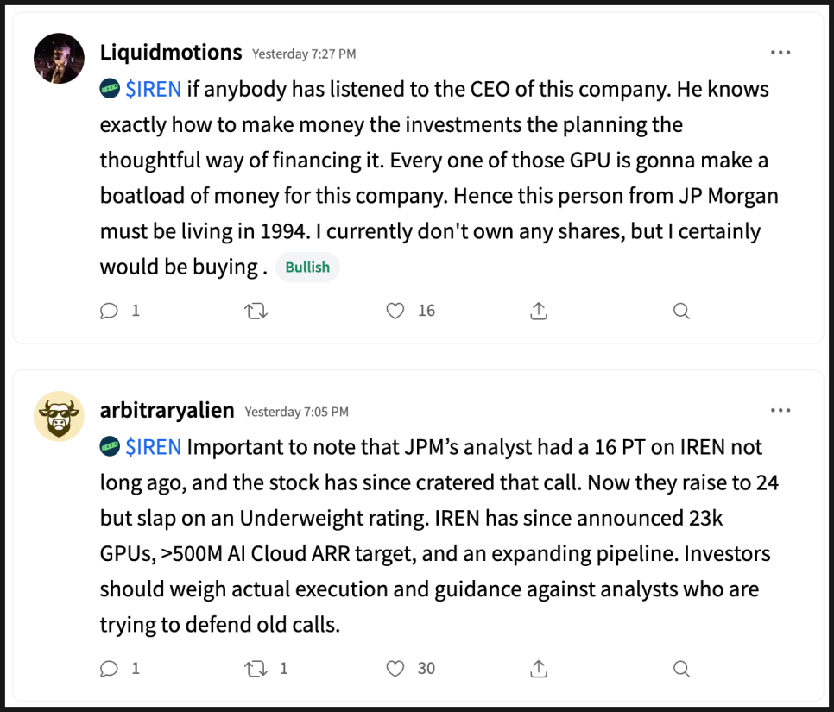Viewport: 834px width, 712px height.
Task: Open the three-dot menu on arbitraryalien's post
Action: (780, 410)
